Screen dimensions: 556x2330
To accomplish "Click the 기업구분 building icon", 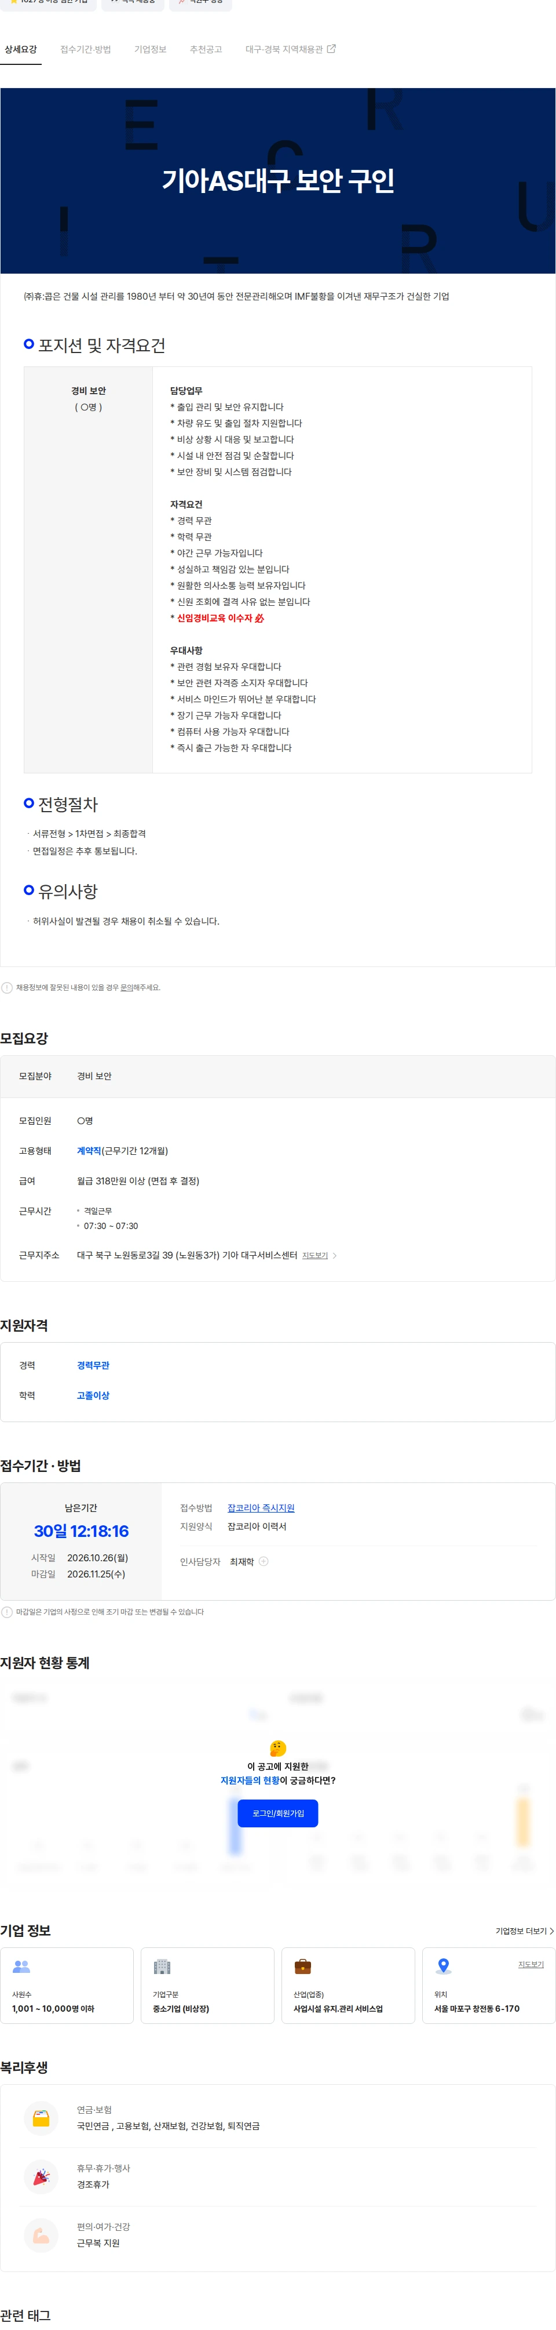I will click(162, 1965).
